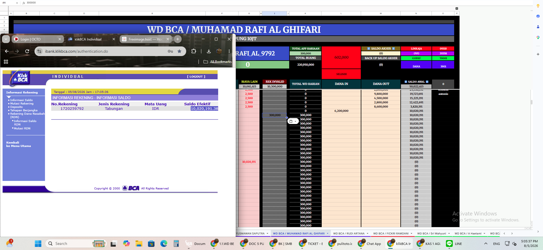This screenshot has width=543, height=250.
Task: Open Contacts side panel icon
Action: click(x=538, y=27)
